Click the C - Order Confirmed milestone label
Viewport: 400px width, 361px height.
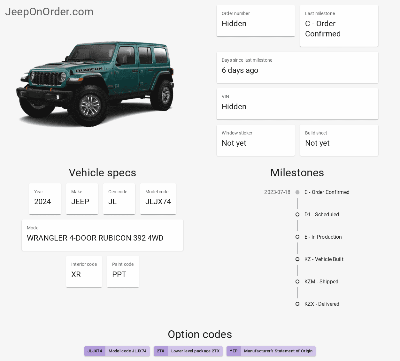coord(327,192)
